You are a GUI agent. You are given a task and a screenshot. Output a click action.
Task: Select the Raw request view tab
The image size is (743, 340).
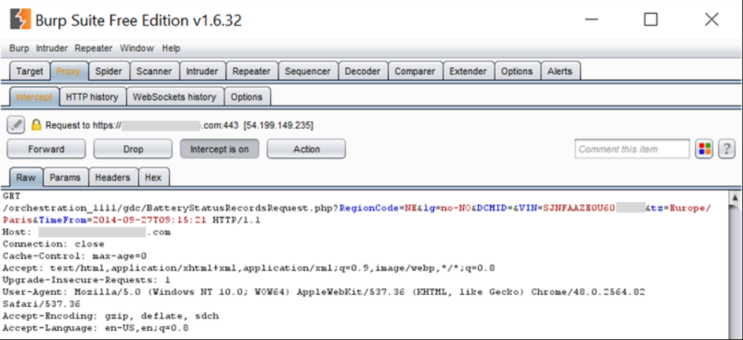click(x=26, y=177)
